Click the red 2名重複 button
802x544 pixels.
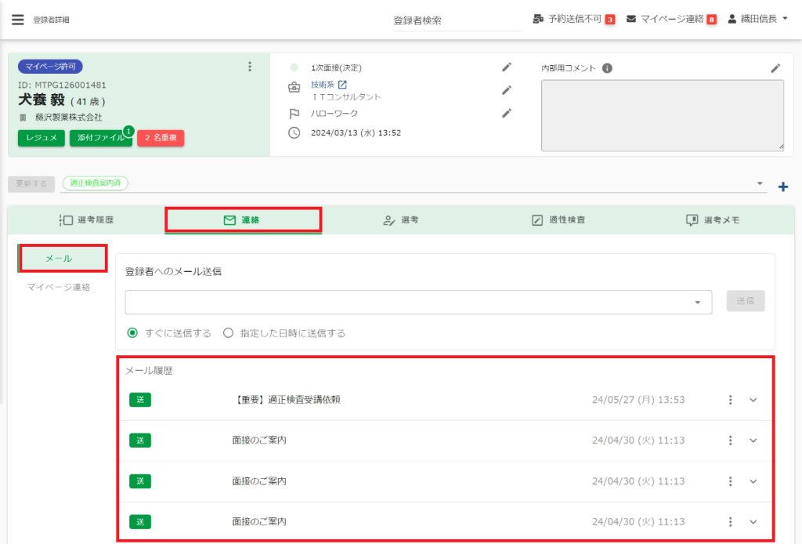pos(161,138)
